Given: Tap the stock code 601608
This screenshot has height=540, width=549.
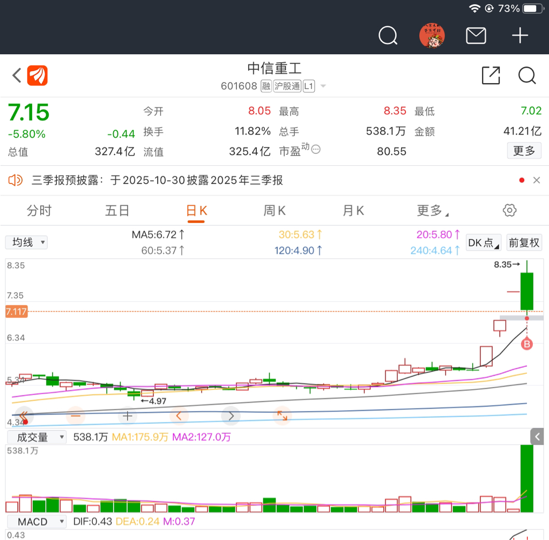Looking at the screenshot, I should [x=239, y=86].
